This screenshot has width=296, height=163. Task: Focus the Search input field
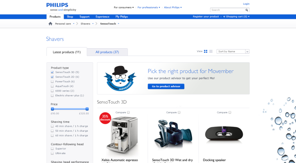tap(228, 10)
